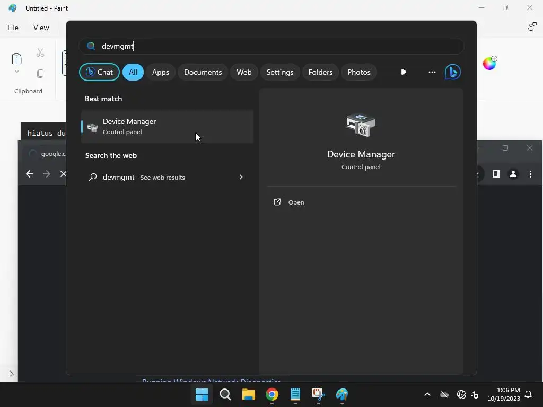543x407 pixels.
Task: Open the clock showing 1:06 PM
Action: 504,394
